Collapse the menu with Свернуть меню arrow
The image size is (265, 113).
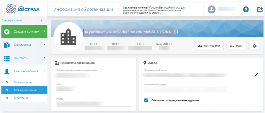(42, 21)
